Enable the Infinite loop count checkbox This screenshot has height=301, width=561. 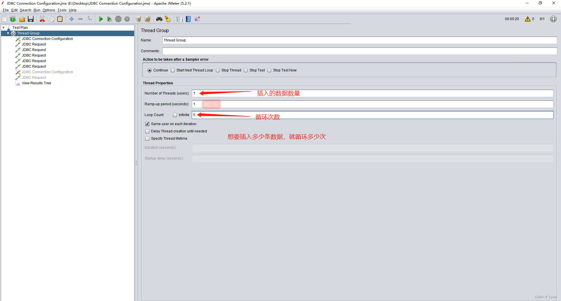point(175,115)
